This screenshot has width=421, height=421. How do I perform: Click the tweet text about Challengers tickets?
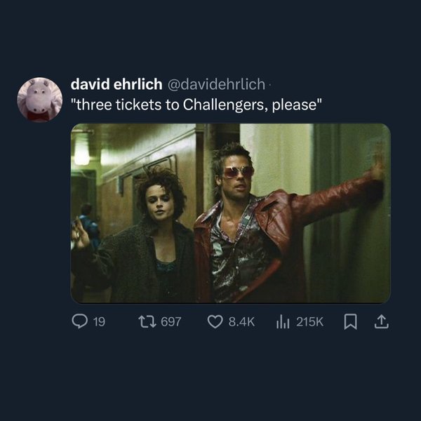(196, 105)
